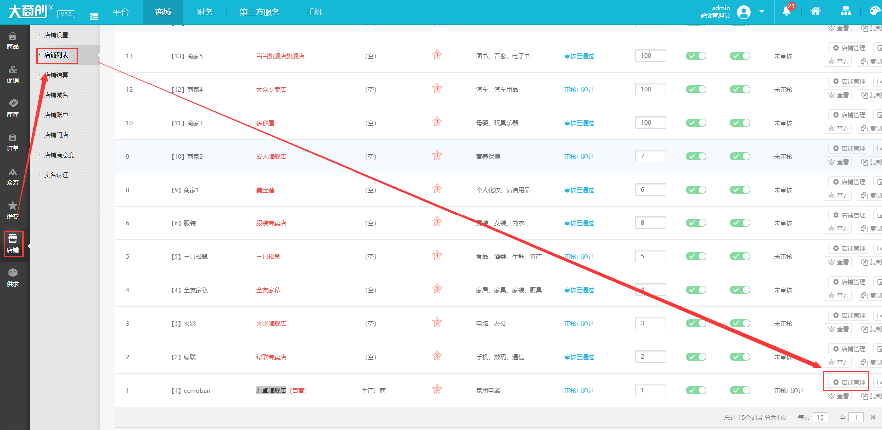Toggle second switch for 商家5 row
Screen dimensions: 882x430
[740, 56]
